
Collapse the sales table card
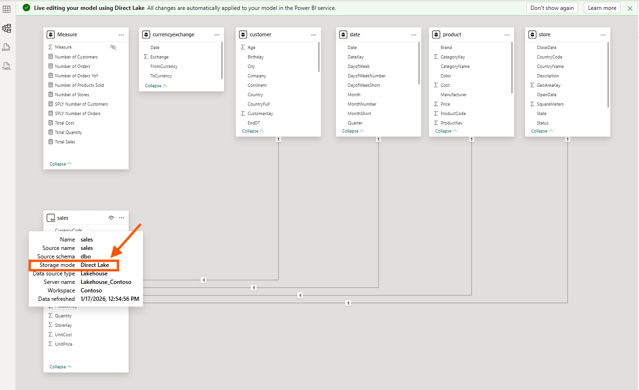point(60,367)
